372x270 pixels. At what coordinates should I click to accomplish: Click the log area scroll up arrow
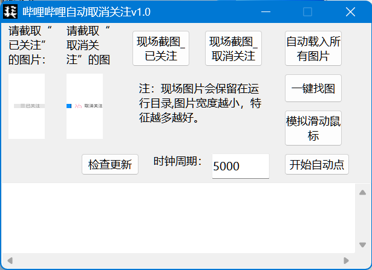pos(362,192)
